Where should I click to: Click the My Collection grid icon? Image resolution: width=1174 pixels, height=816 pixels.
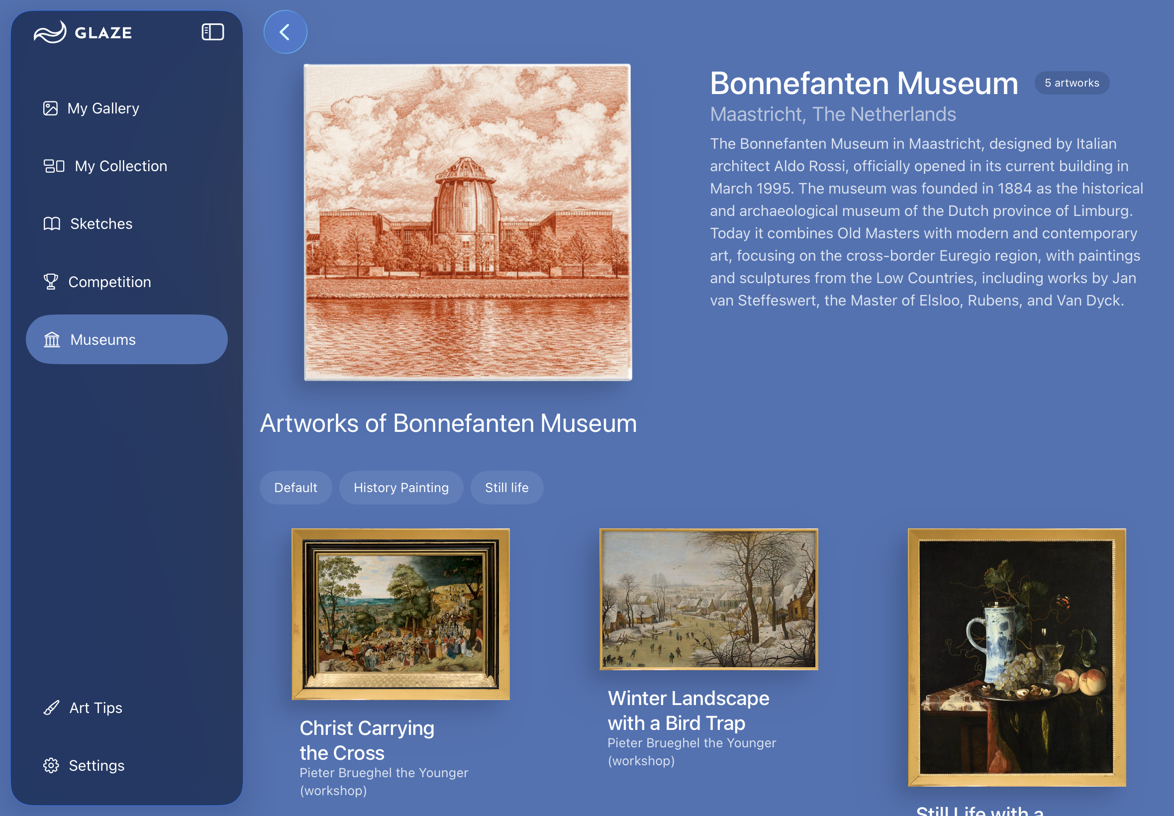pyautogui.click(x=54, y=166)
